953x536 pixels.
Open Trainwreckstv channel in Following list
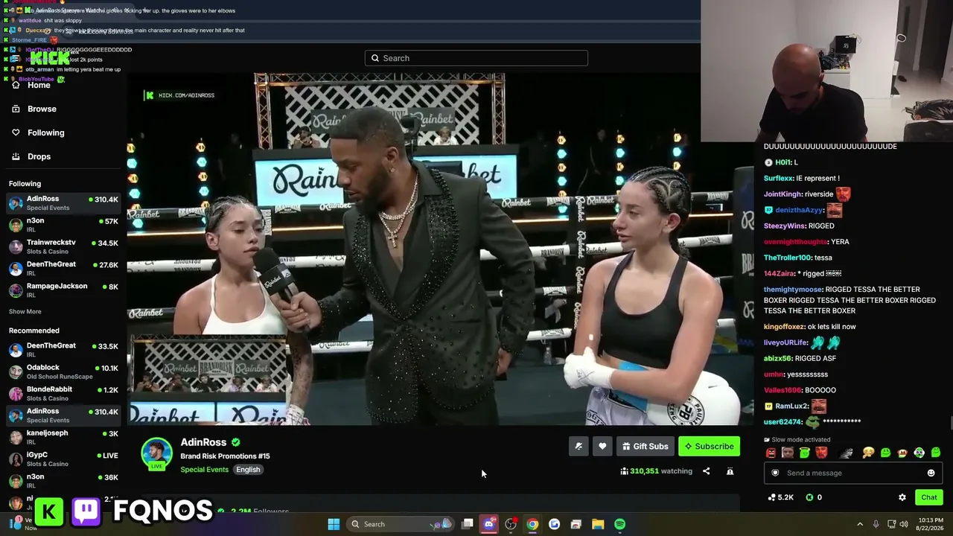63,246
